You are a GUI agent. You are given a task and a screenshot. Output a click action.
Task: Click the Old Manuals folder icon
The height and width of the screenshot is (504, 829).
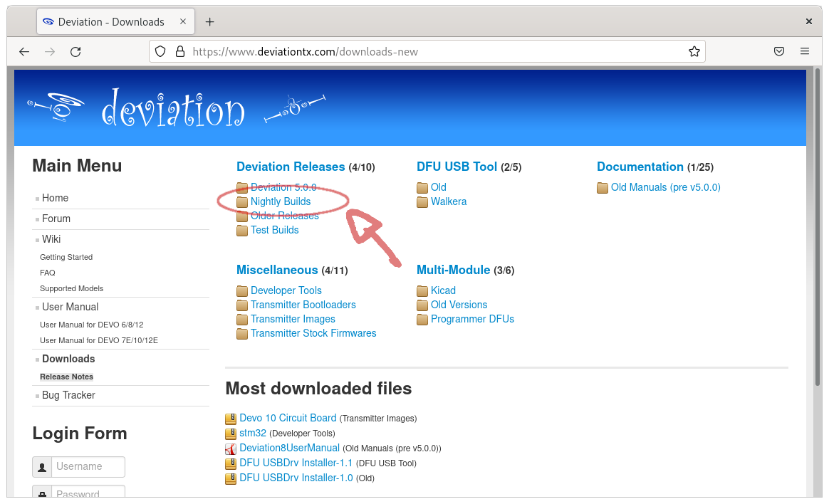(603, 187)
